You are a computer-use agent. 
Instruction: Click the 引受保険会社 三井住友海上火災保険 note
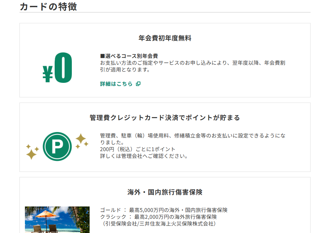tap(159, 224)
